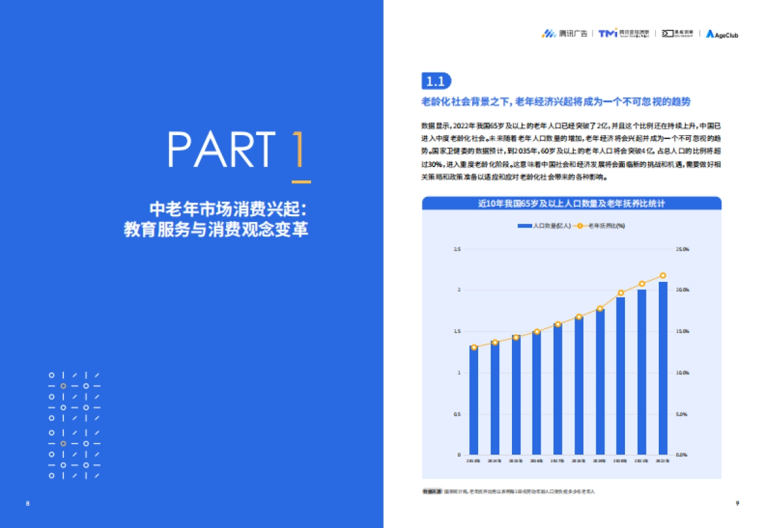Select the 1.1 section number badge
Image resolution: width=766 pixels, height=528 pixels.
click(x=437, y=81)
